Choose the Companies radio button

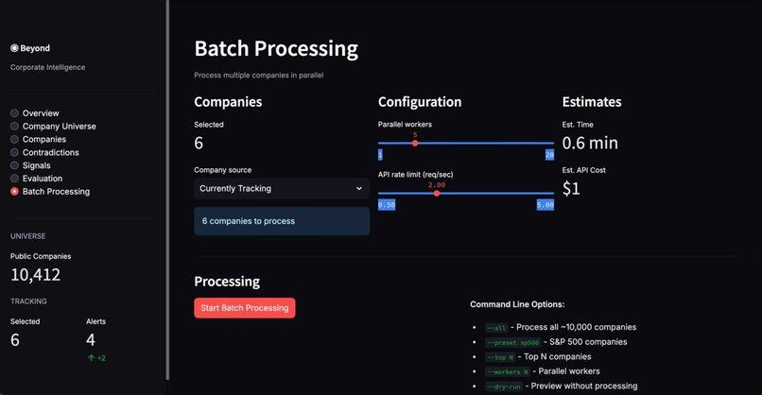point(14,140)
